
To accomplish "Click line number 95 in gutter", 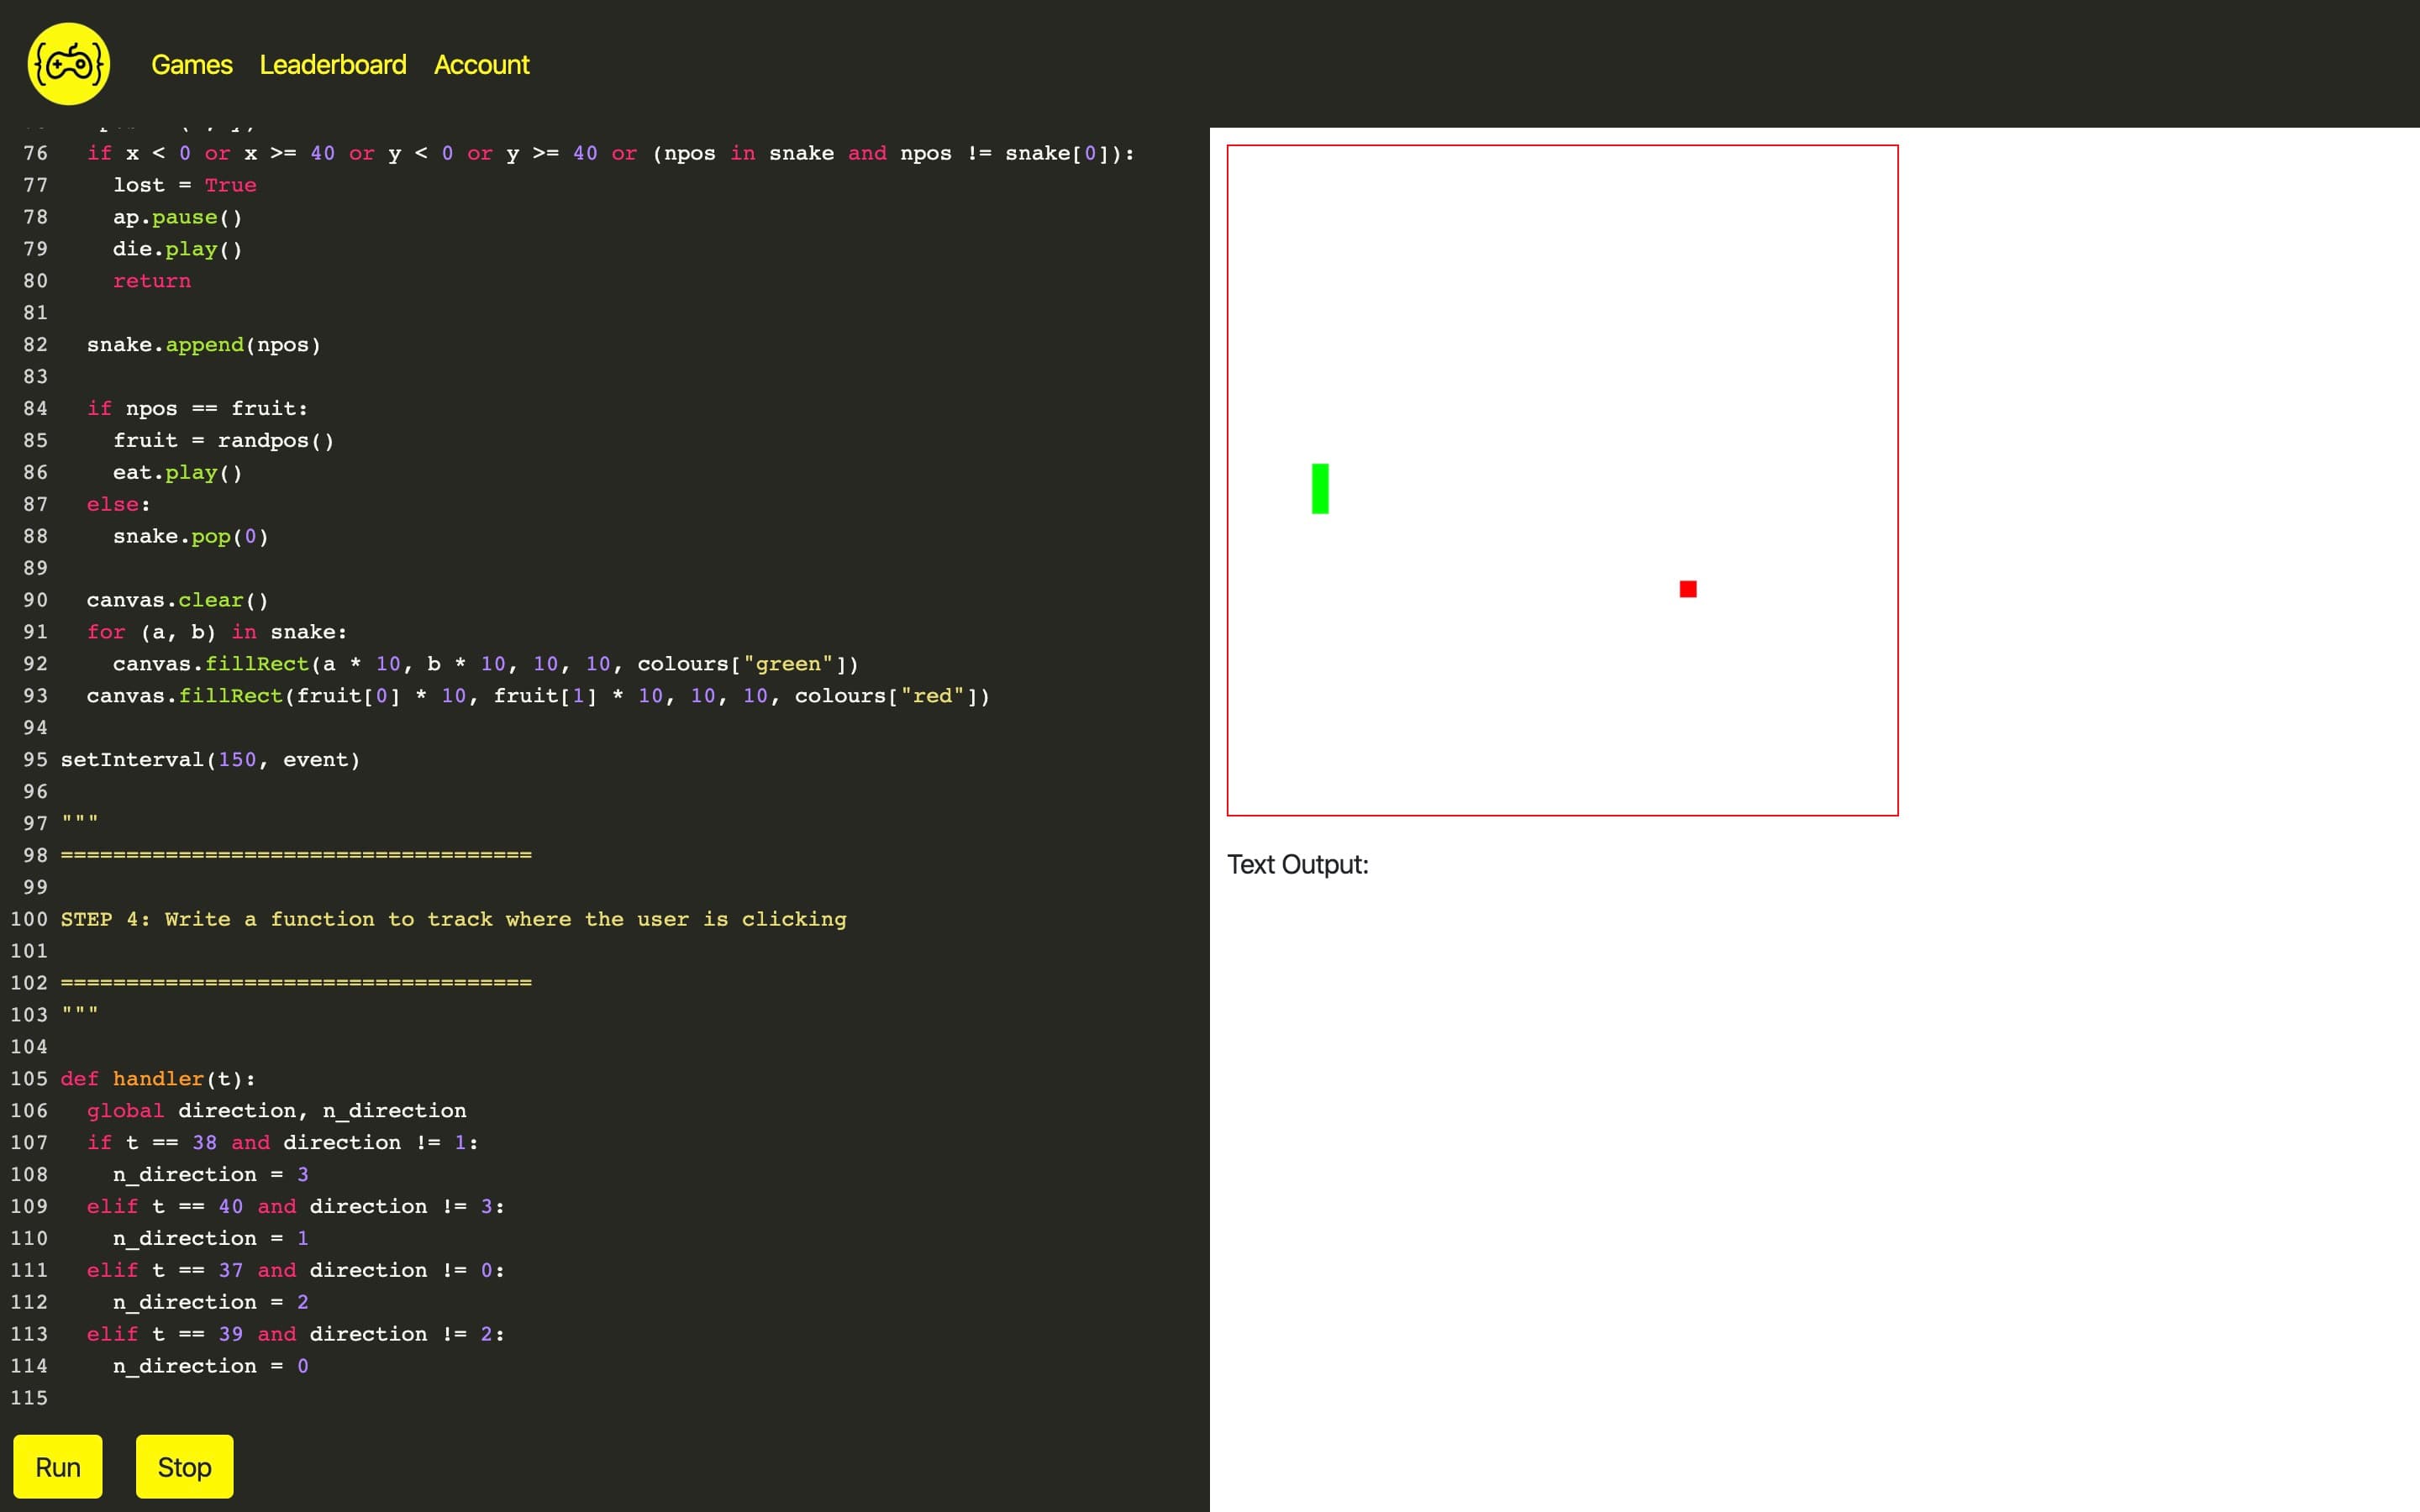I will point(36,760).
